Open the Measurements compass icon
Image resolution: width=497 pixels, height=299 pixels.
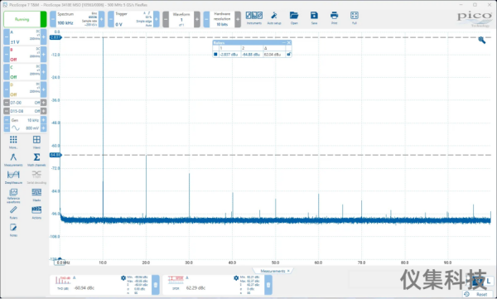13,160
